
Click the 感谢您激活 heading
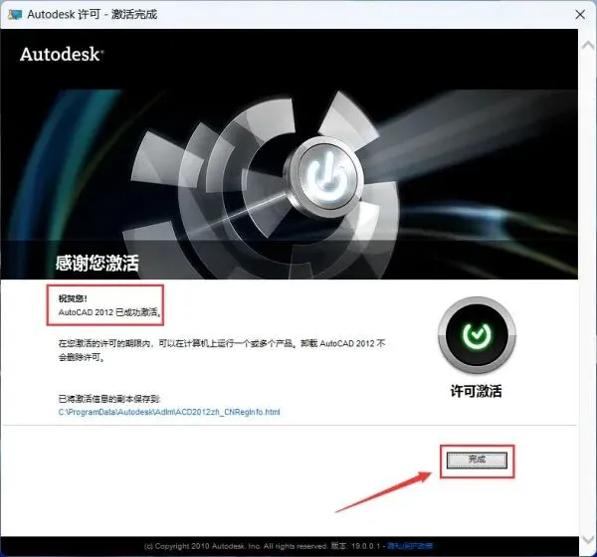(x=98, y=263)
